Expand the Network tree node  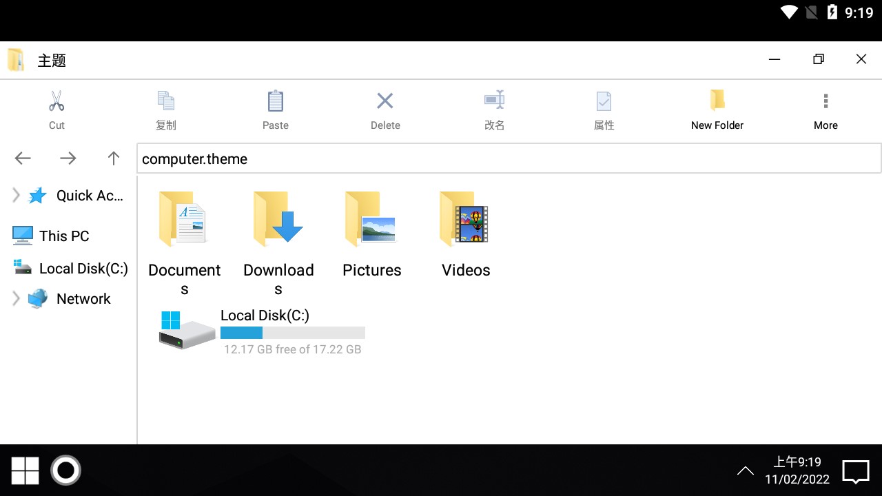pyautogui.click(x=16, y=298)
